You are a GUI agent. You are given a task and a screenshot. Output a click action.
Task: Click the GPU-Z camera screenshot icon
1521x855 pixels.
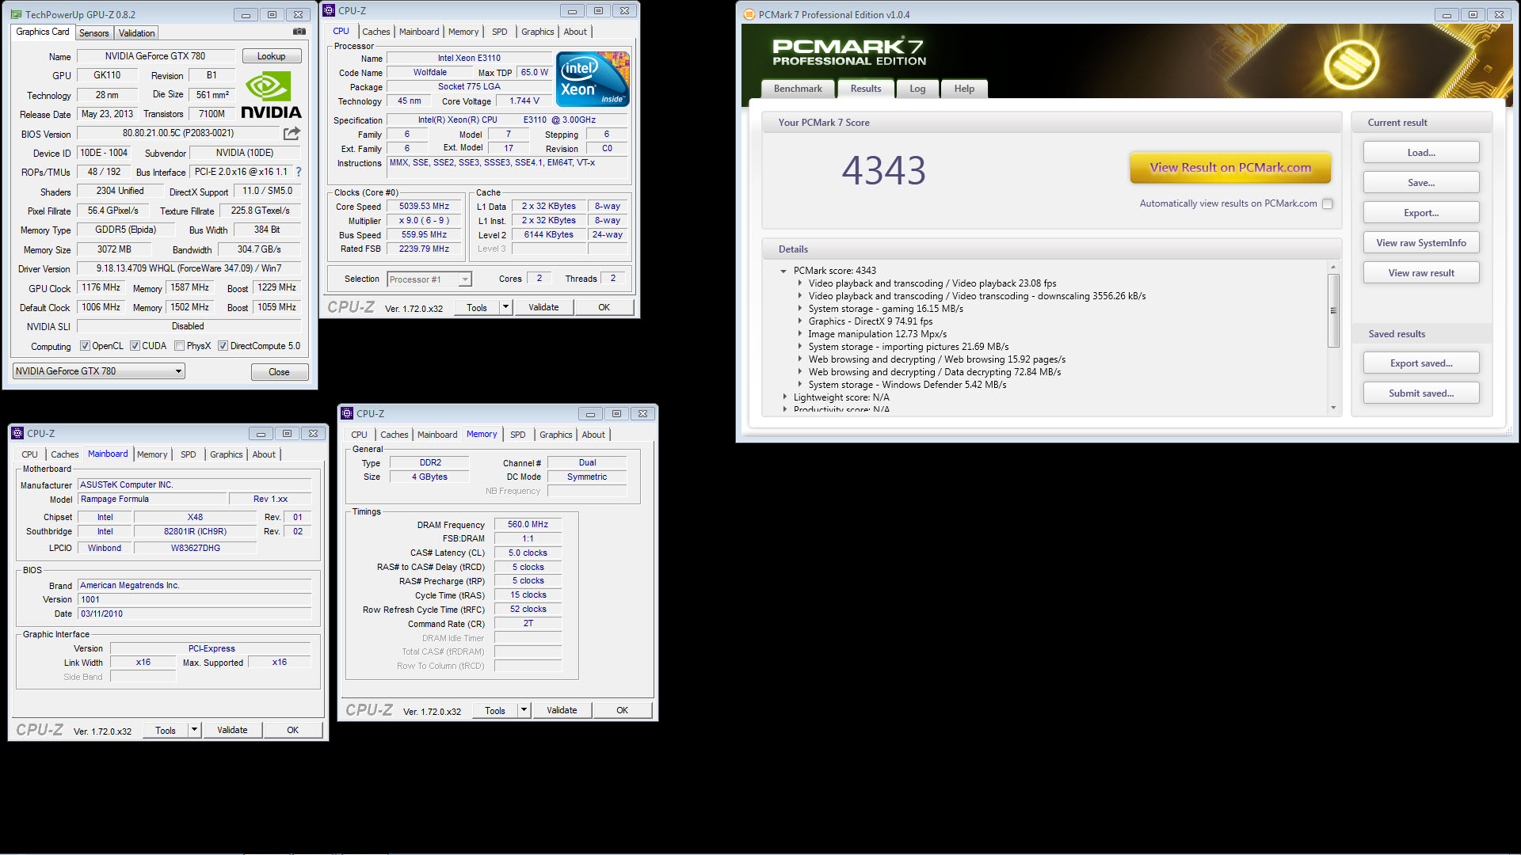click(299, 32)
